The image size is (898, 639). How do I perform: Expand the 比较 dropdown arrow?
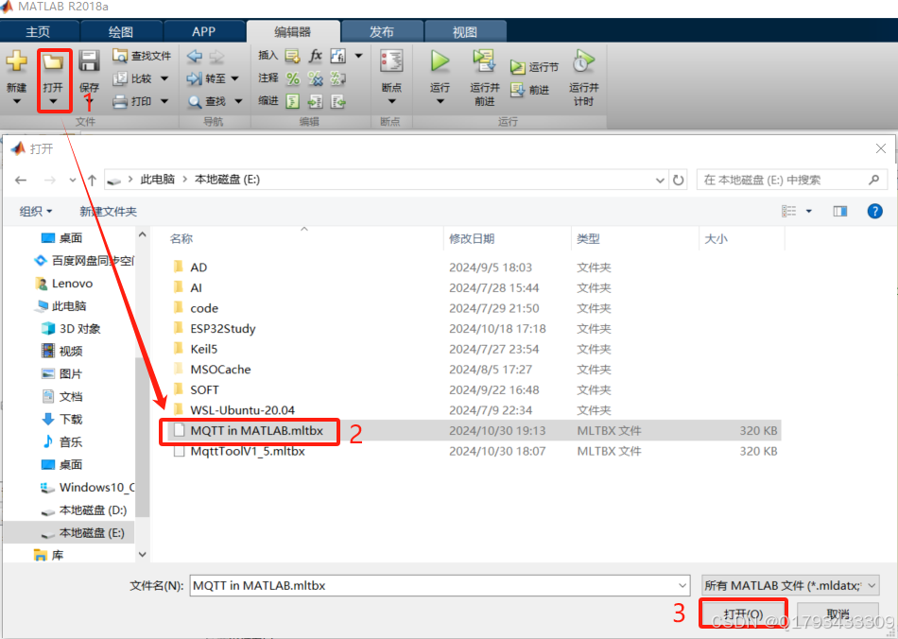click(164, 78)
